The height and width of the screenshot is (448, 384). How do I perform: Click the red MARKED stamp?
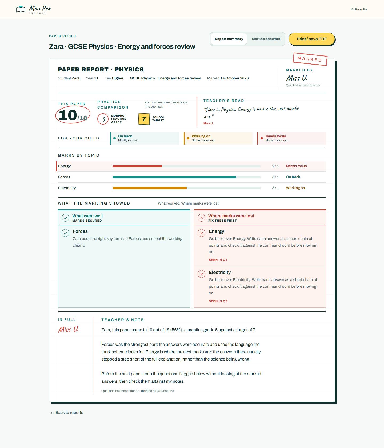[310, 59]
